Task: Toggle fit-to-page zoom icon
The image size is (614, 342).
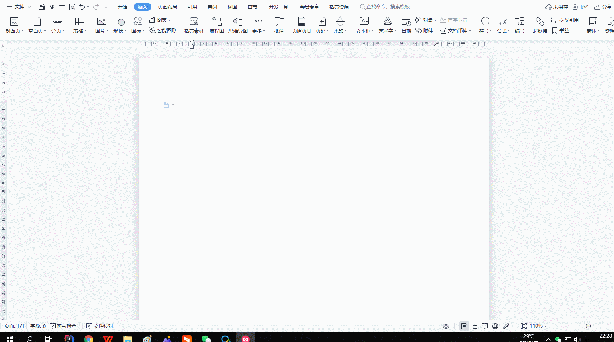Action: [x=524, y=326]
